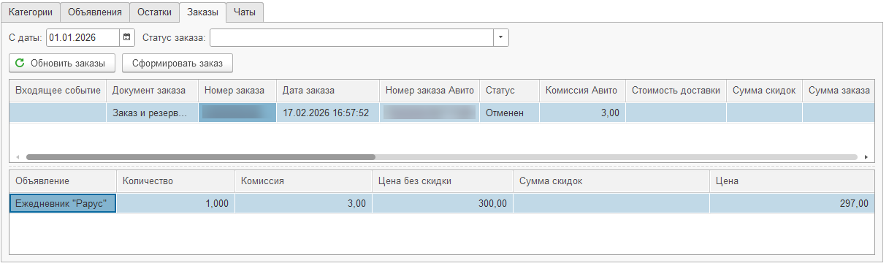This screenshot has width=889, height=266.
Task: Select the 1,000 quantity cell
Action: (175, 203)
